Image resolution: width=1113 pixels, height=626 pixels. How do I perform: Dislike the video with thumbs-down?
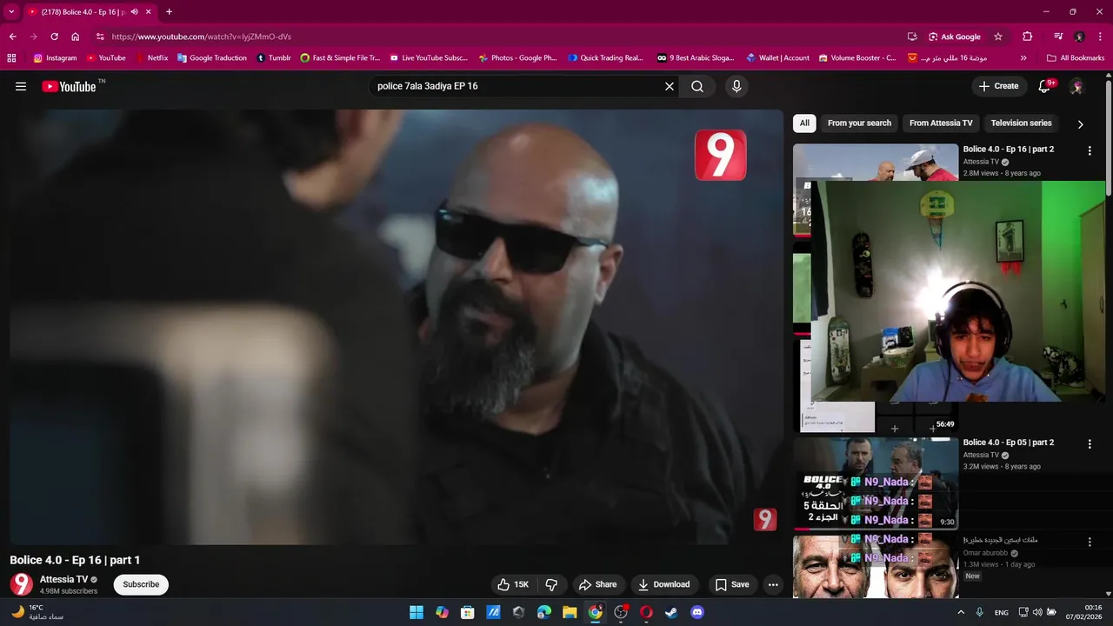pos(551,584)
